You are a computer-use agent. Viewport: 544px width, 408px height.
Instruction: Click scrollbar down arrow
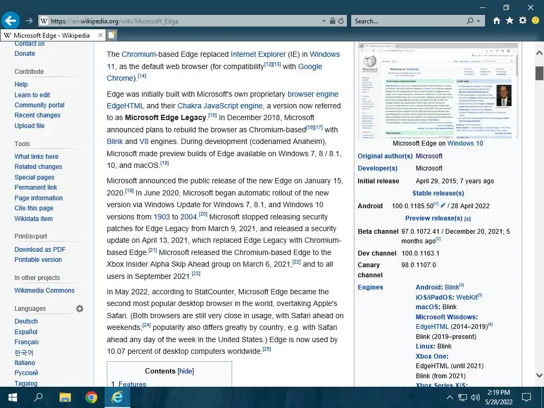(x=539, y=375)
